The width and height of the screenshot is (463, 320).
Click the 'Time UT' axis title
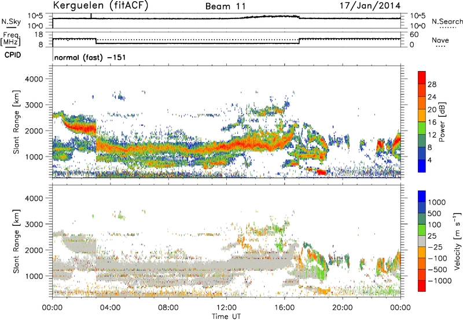(x=226, y=317)
